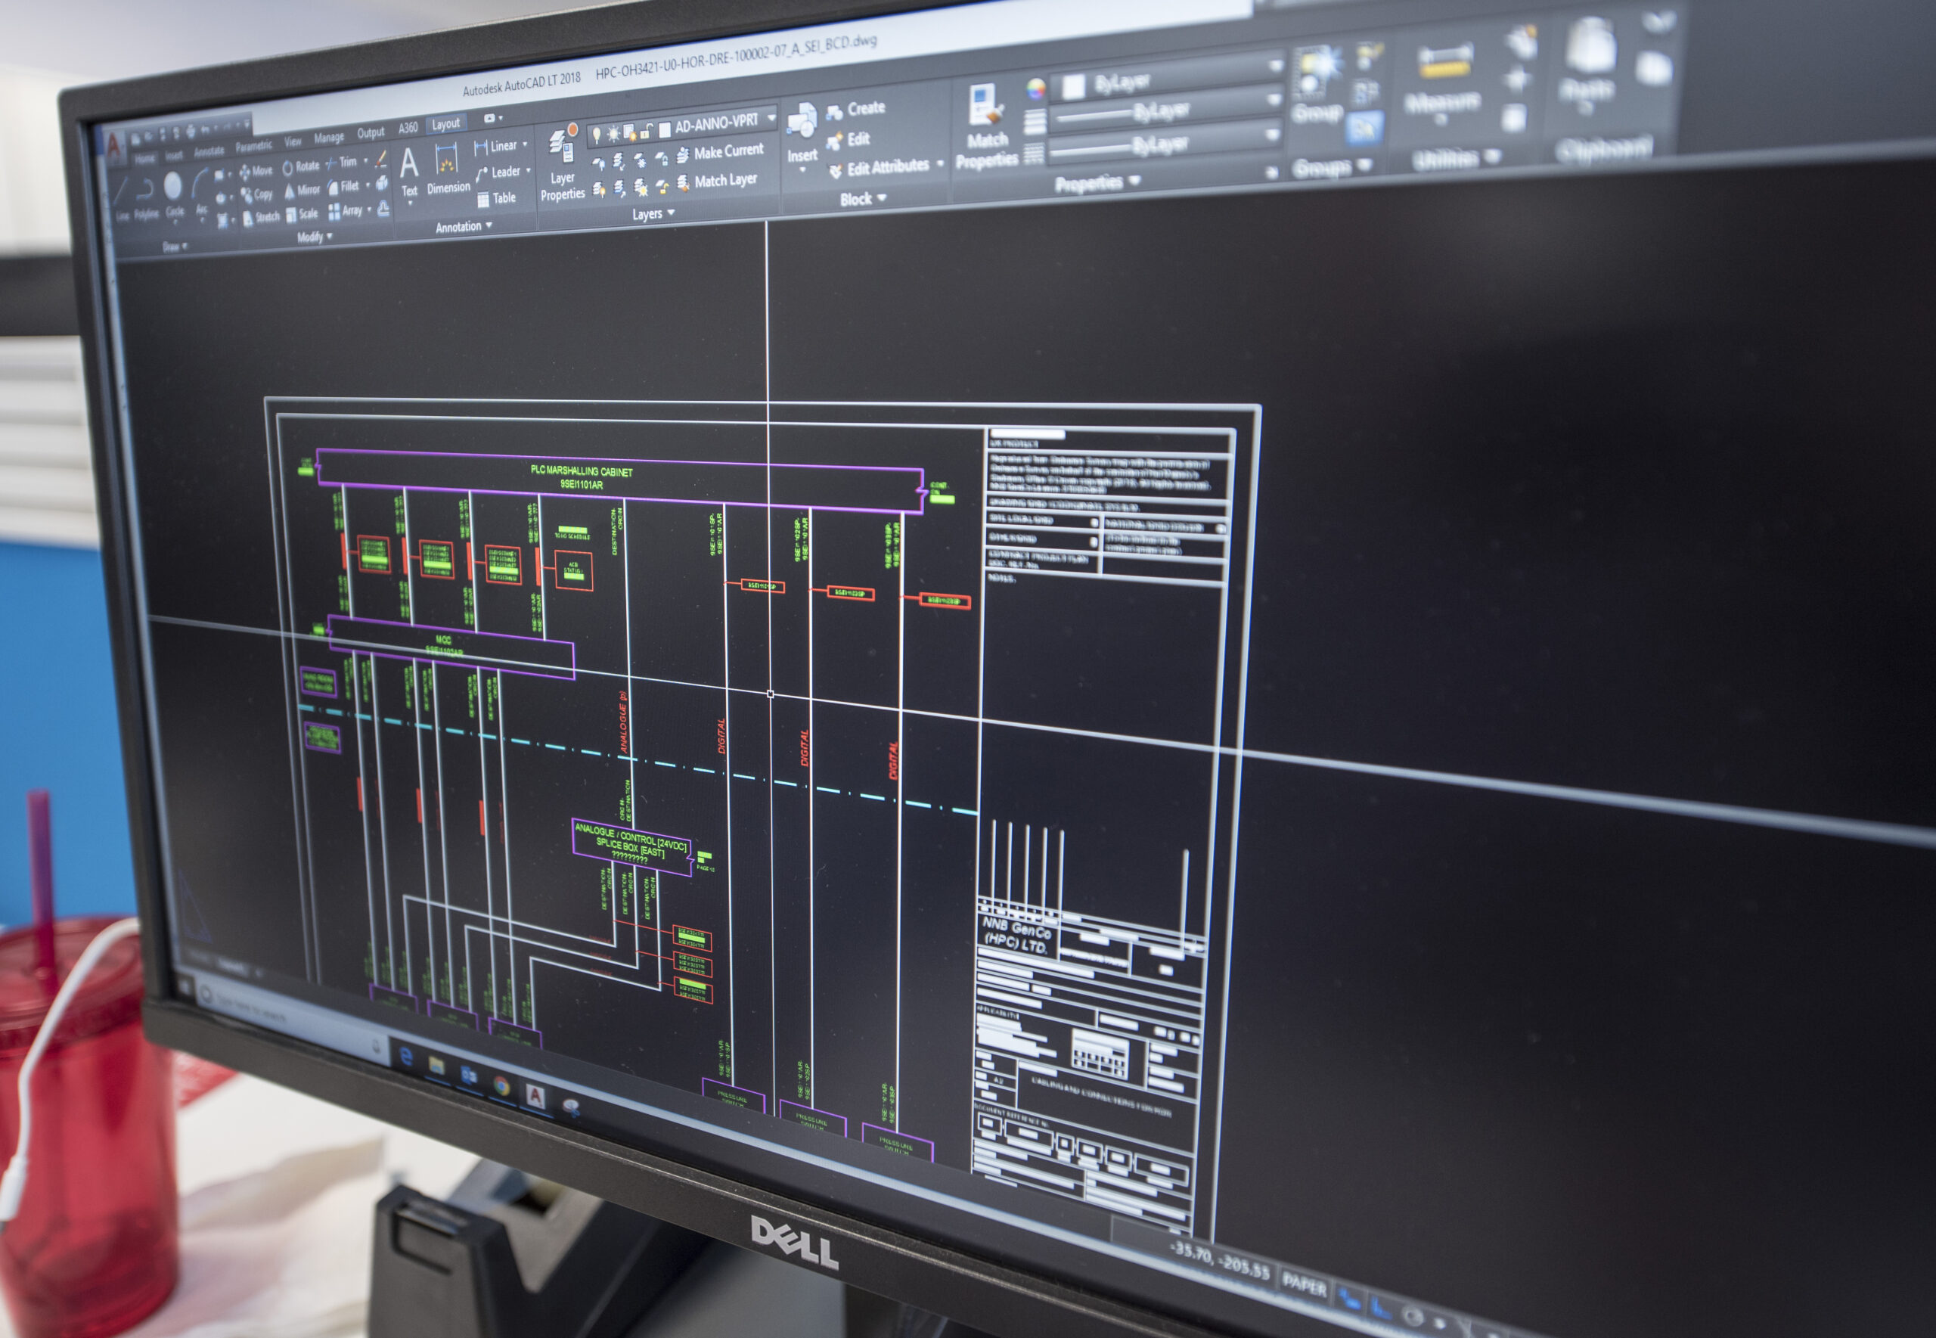Switch to the Layout ribbon tab

(445, 124)
